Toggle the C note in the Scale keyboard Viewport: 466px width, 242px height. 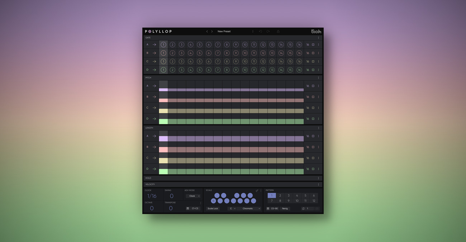214,201
